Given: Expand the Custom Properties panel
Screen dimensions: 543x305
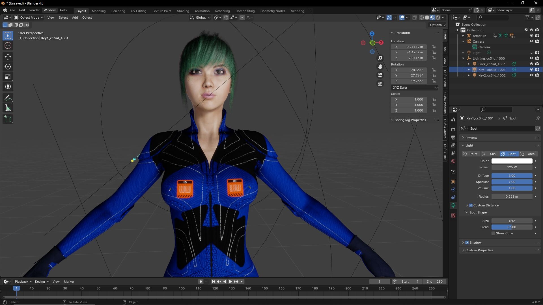Looking at the screenshot, I should coord(479,250).
